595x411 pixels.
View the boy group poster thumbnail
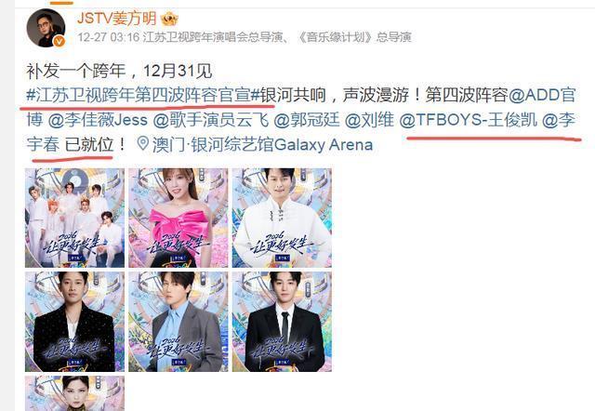(74, 218)
